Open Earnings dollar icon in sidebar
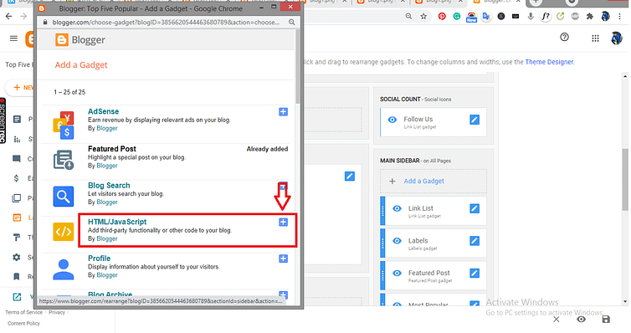The width and height of the screenshot is (631, 333). pos(17,178)
